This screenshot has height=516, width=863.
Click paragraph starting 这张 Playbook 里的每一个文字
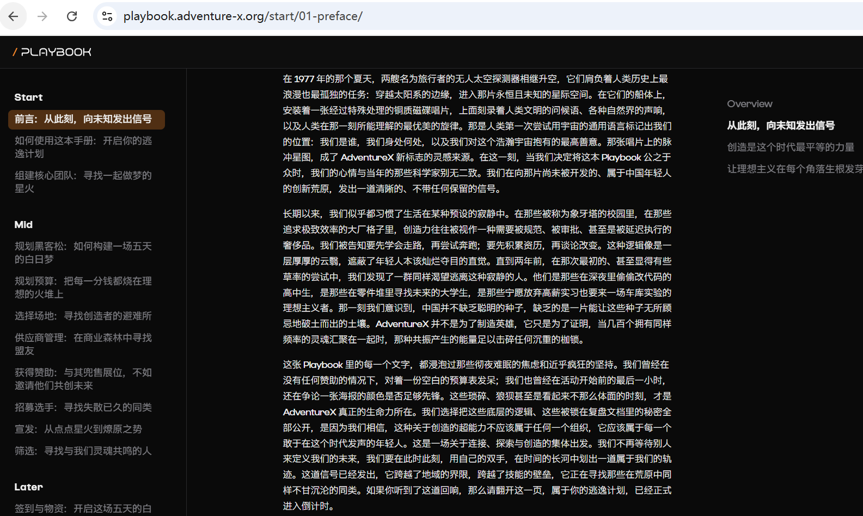(x=478, y=435)
